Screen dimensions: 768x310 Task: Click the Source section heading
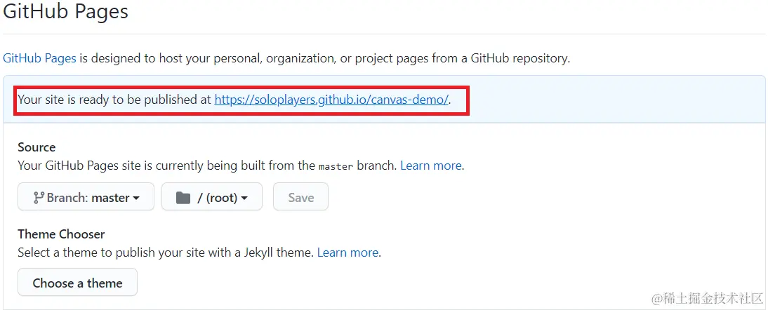click(37, 147)
